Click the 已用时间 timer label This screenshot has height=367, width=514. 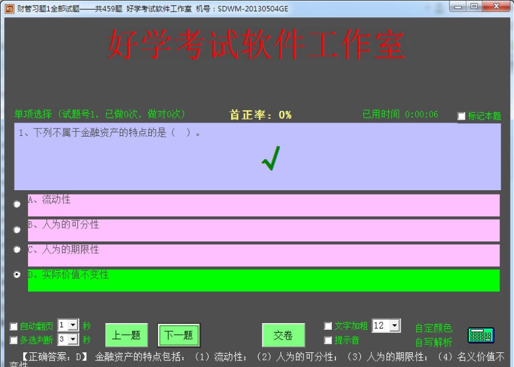(x=400, y=114)
